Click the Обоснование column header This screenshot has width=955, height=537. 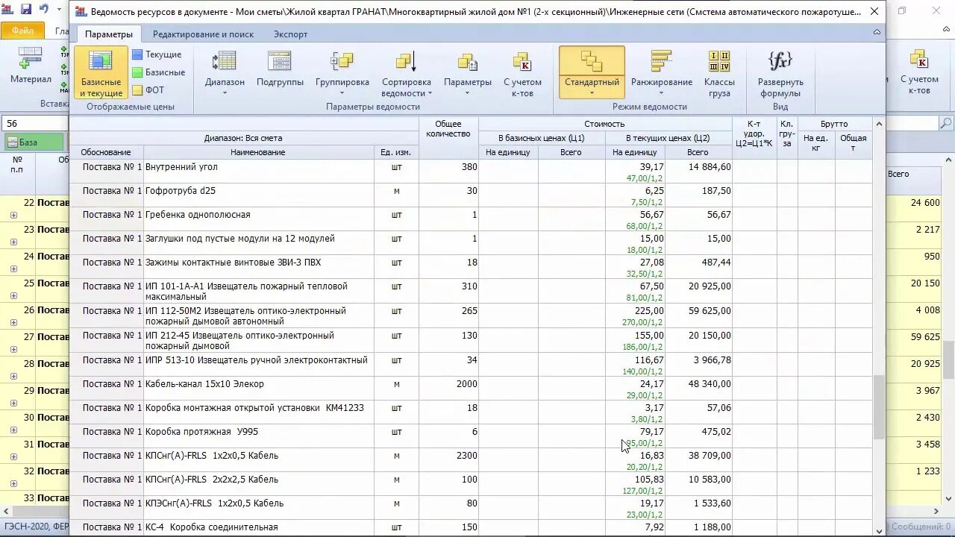[106, 152]
